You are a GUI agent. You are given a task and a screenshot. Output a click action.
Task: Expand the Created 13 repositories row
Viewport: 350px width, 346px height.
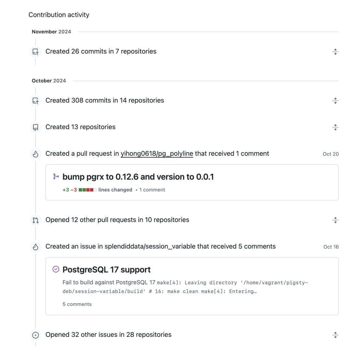(x=335, y=127)
